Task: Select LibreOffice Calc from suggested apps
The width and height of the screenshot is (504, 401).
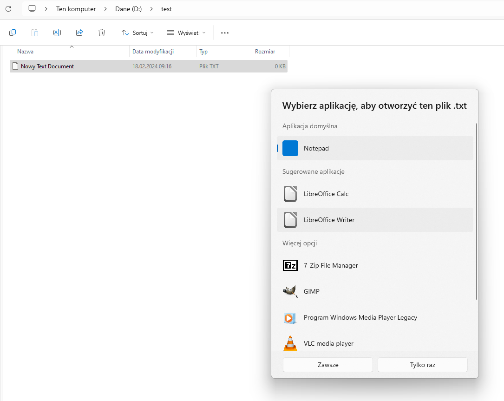Action: pos(375,194)
